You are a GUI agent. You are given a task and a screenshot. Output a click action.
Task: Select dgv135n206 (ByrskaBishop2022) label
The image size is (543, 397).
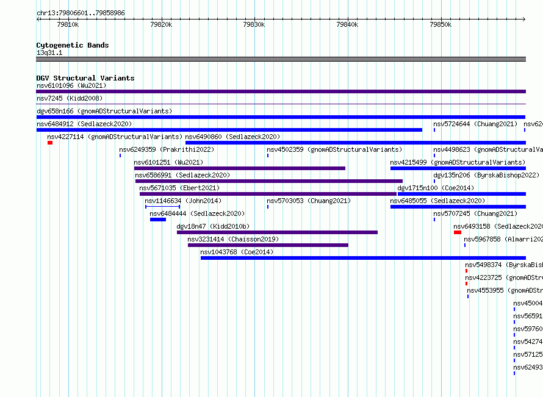(x=486, y=175)
